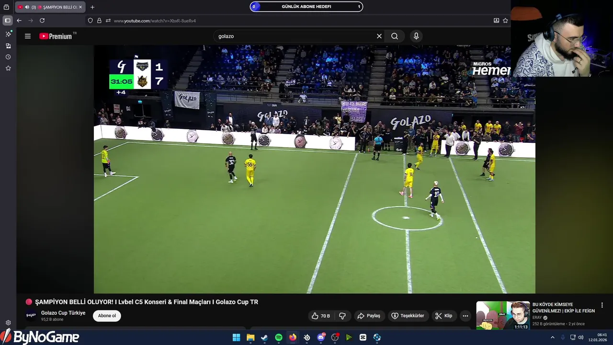Image resolution: width=613 pixels, height=345 pixels.
Task: Open the YouTube hamburger guide menu
Action: pos(28,36)
